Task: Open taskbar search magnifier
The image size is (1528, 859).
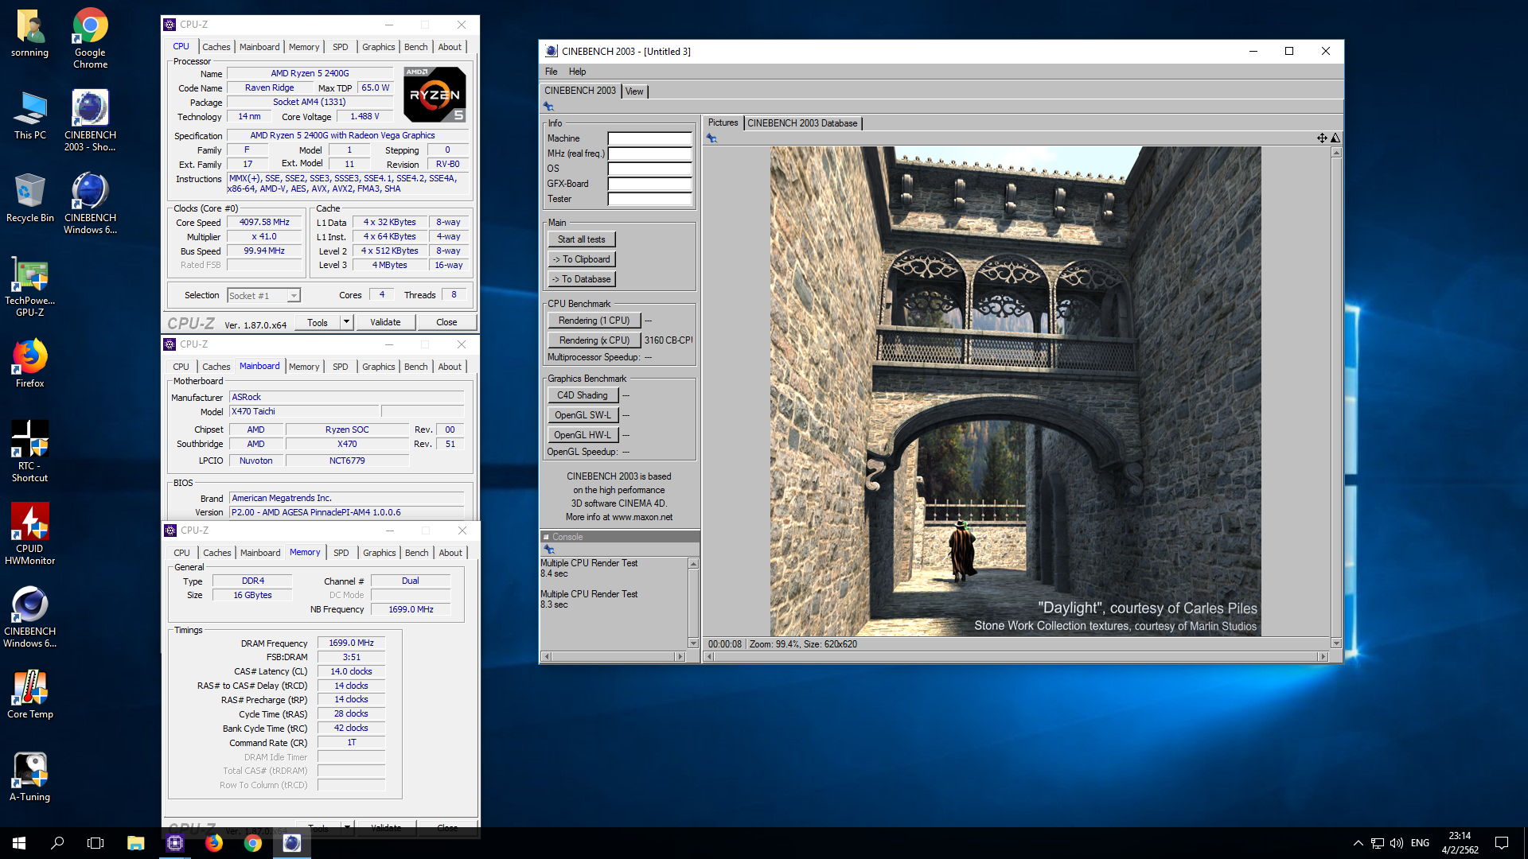Action: pyautogui.click(x=57, y=843)
